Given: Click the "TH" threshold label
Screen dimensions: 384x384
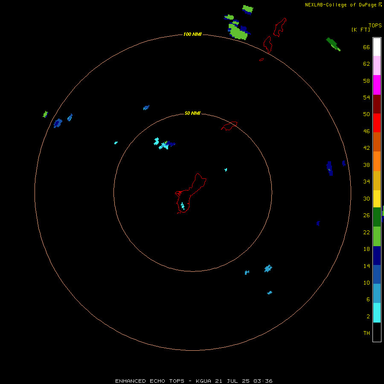Looking at the screenshot, I should pyautogui.click(x=367, y=333).
